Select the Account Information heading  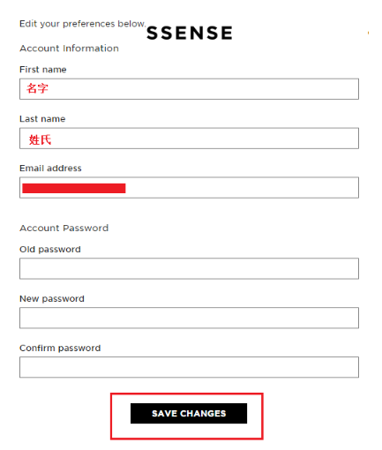pyautogui.click(x=69, y=49)
